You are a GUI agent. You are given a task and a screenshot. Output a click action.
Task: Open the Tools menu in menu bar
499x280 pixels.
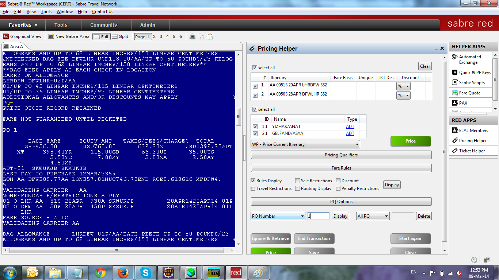click(46, 12)
